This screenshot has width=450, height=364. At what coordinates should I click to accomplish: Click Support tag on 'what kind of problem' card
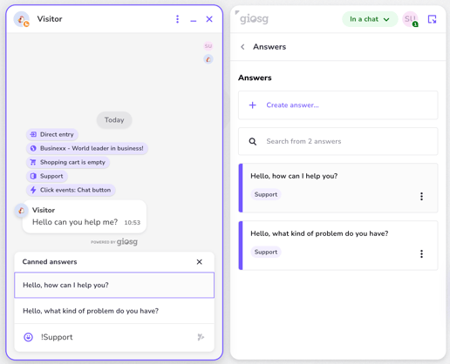coord(266,252)
